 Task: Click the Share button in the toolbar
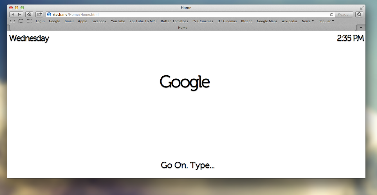point(39,14)
